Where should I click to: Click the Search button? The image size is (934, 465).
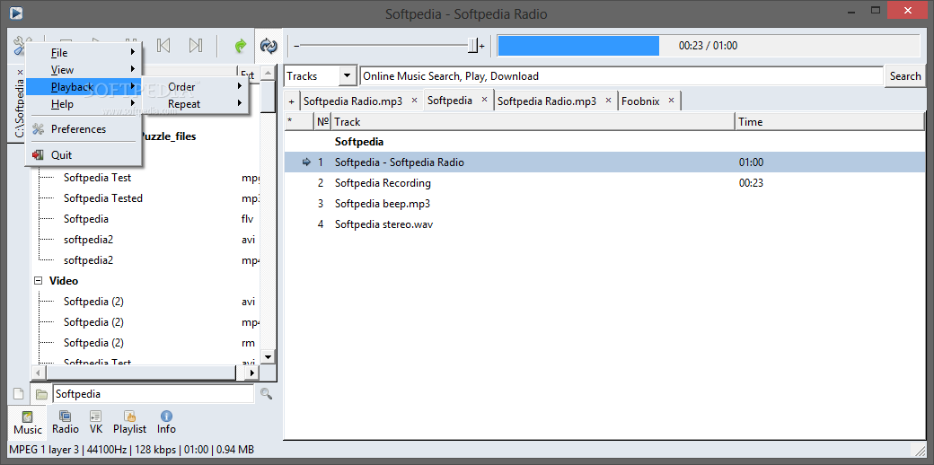[905, 76]
